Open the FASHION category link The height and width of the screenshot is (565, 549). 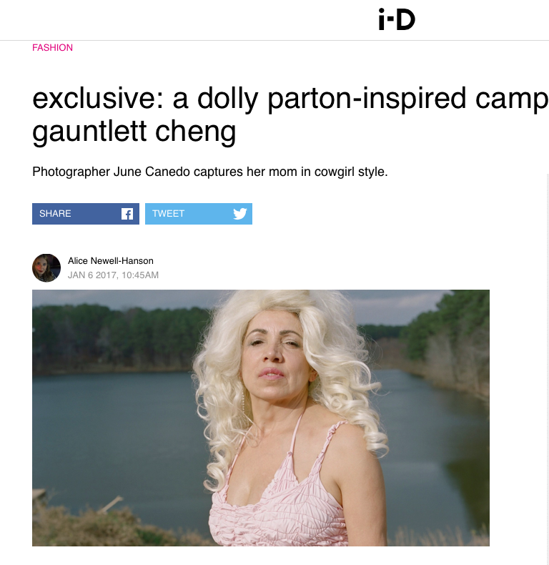pyautogui.click(x=53, y=48)
